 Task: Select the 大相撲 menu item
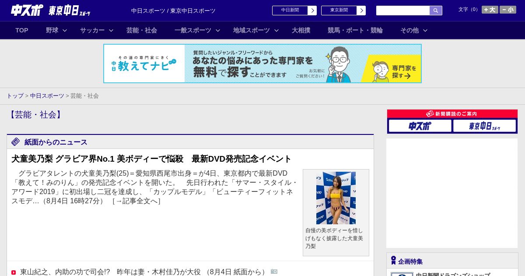301,30
